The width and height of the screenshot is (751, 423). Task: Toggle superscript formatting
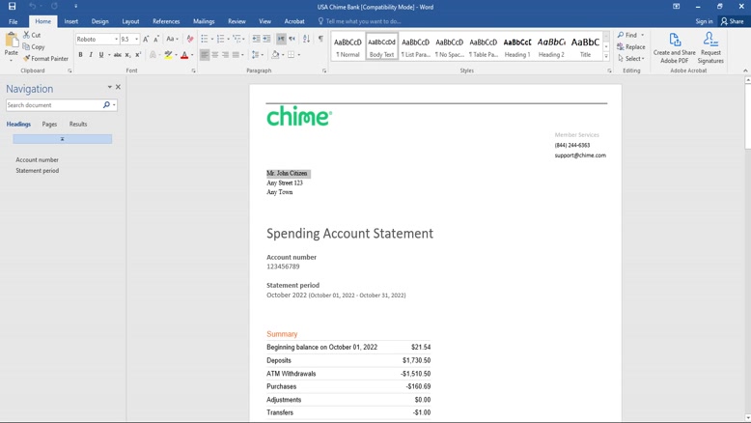pos(138,55)
